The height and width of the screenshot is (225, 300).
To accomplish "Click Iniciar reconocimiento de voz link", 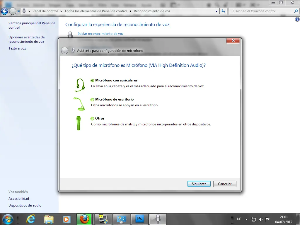I will [x=100, y=34].
